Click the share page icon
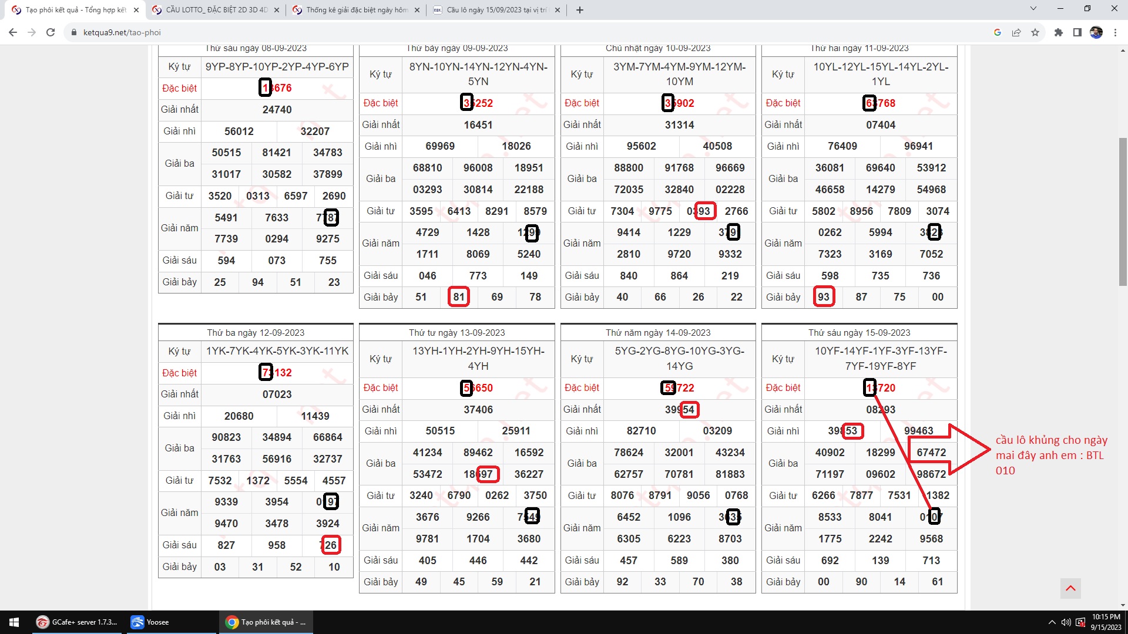1128x634 pixels. (1016, 32)
